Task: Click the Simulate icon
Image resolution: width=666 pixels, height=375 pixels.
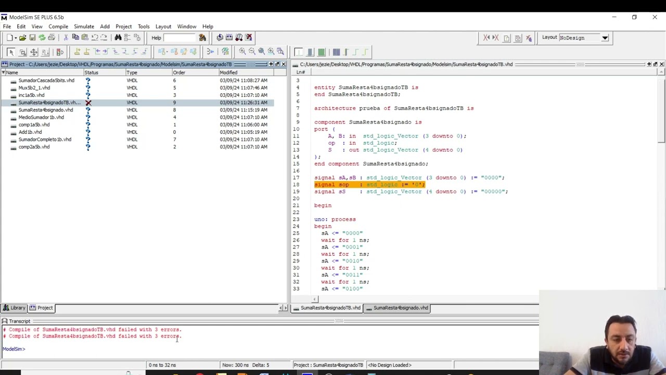Action: coord(239,37)
